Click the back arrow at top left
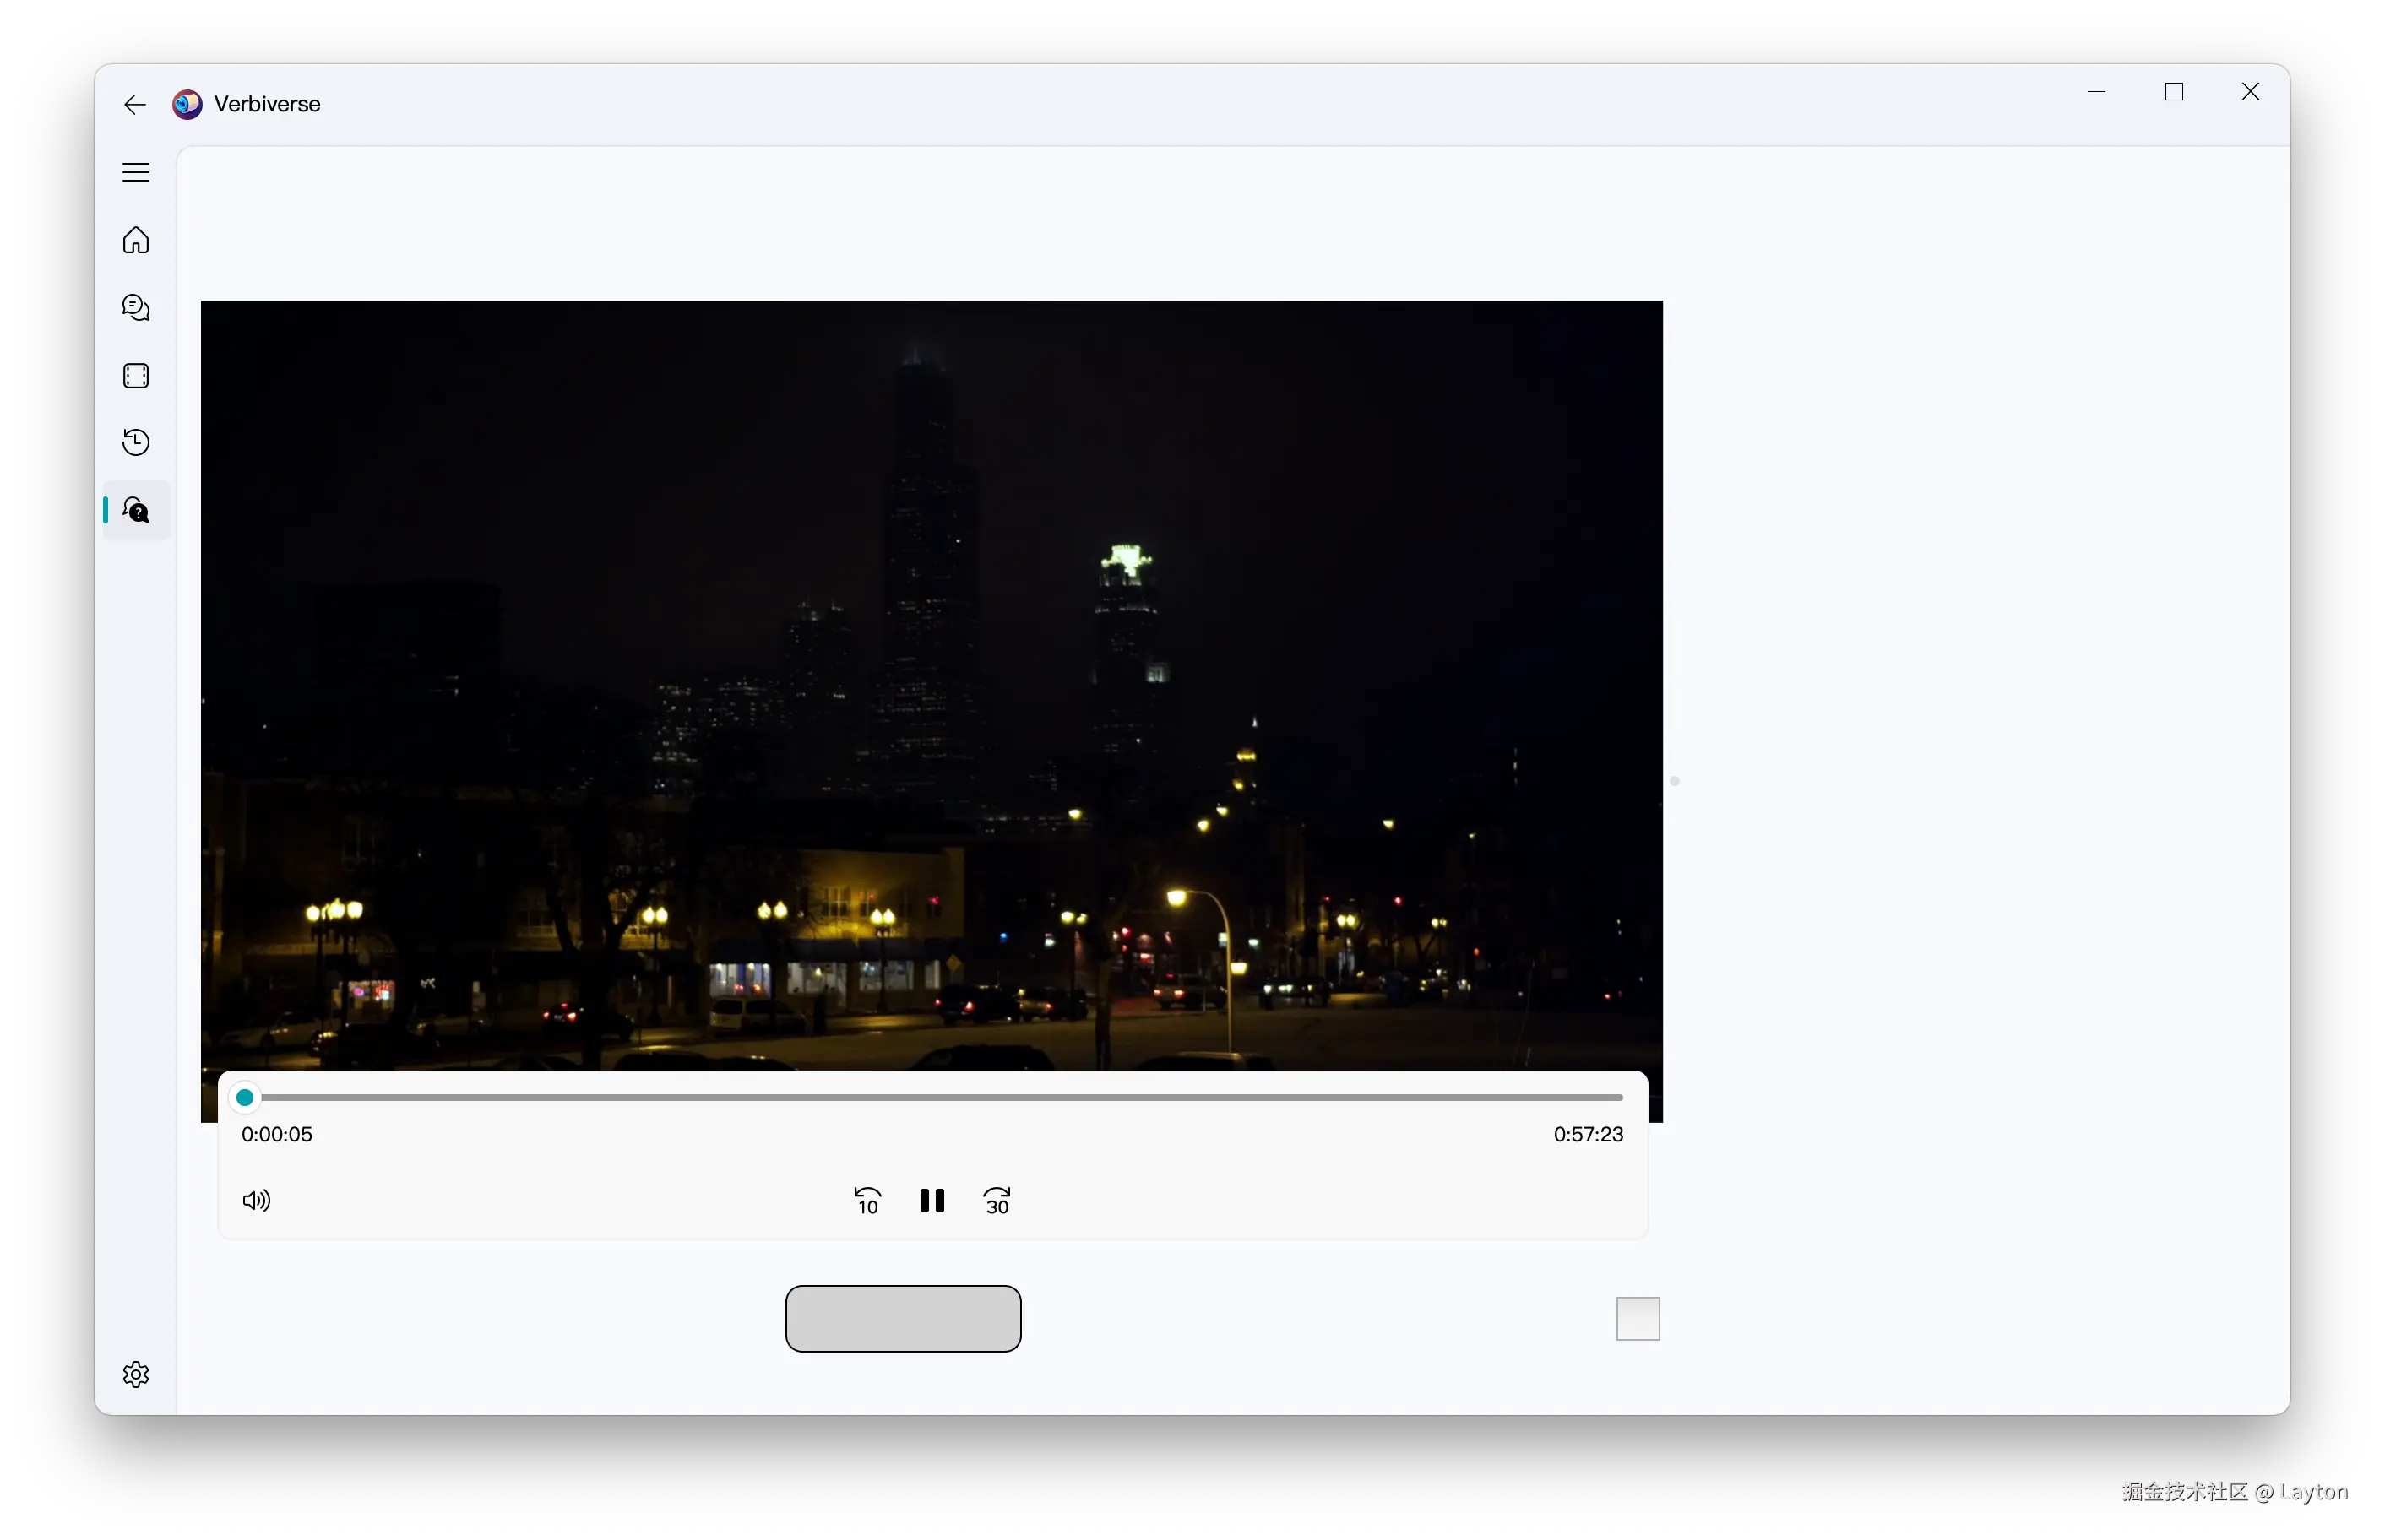 click(x=134, y=104)
